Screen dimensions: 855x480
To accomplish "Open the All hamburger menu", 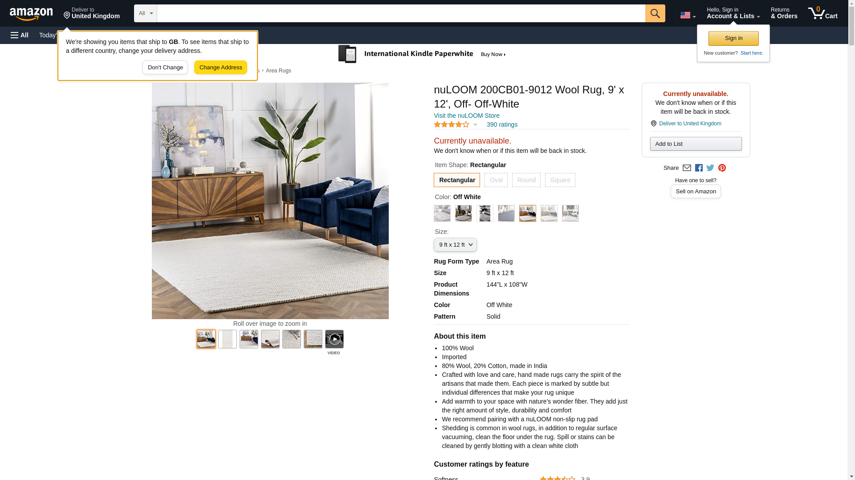I will 20,35.
